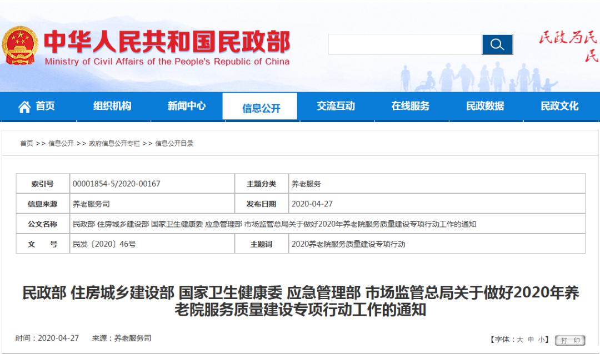Click the site title 中华人民共和国民政部
This screenshot has width=600, height=354.
(x=167, y=42)
